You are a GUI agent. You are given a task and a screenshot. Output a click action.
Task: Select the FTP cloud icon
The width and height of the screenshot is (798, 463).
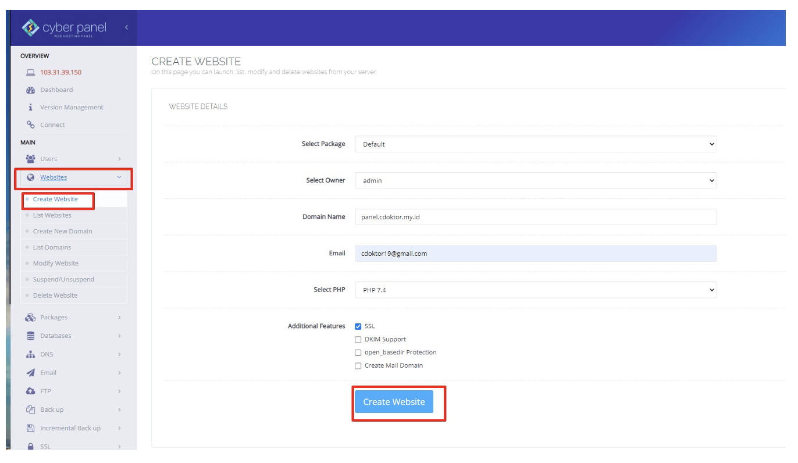point(30,391)
